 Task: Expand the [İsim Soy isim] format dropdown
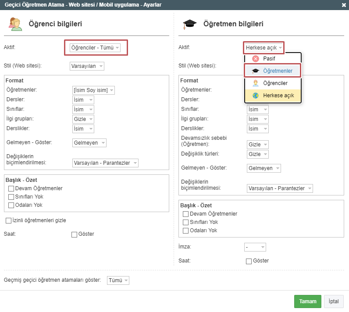[93, 90]
